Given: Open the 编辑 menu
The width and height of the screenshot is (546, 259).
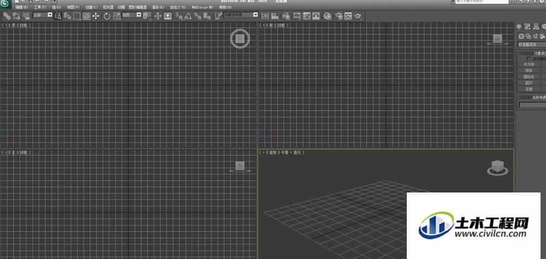Looking at the screenshot, I should coord(22,7).
